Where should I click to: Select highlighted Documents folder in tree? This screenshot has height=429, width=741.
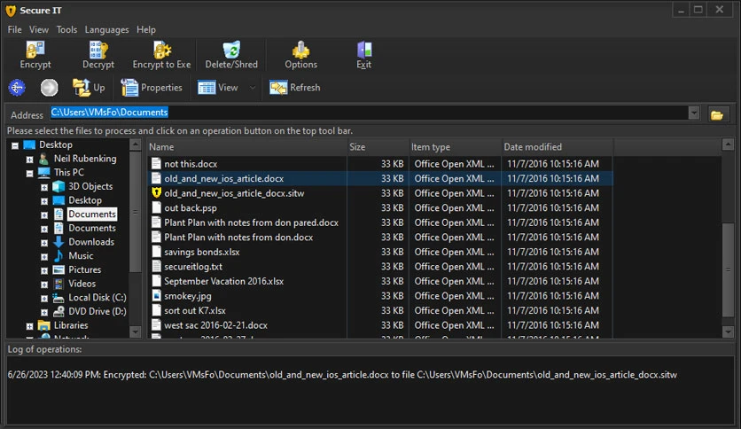(91, 214)
